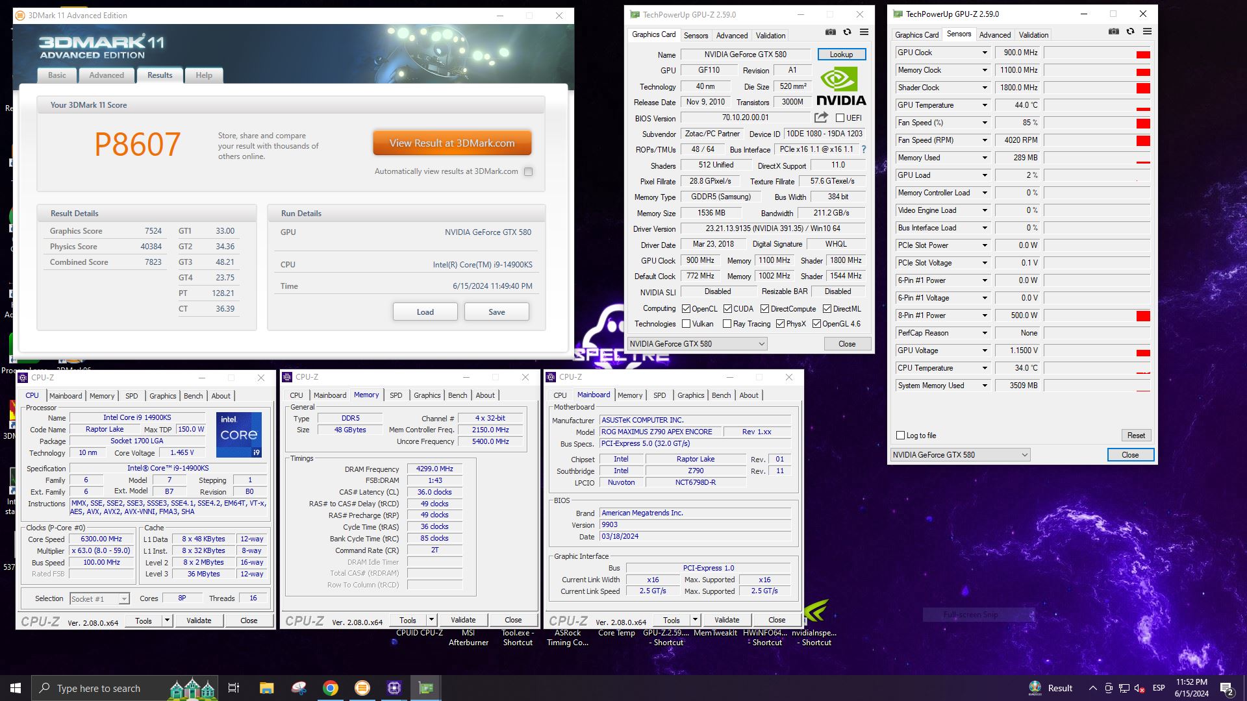Click the ESP language indicator
1247x701 pixels.
point(1159,688)
